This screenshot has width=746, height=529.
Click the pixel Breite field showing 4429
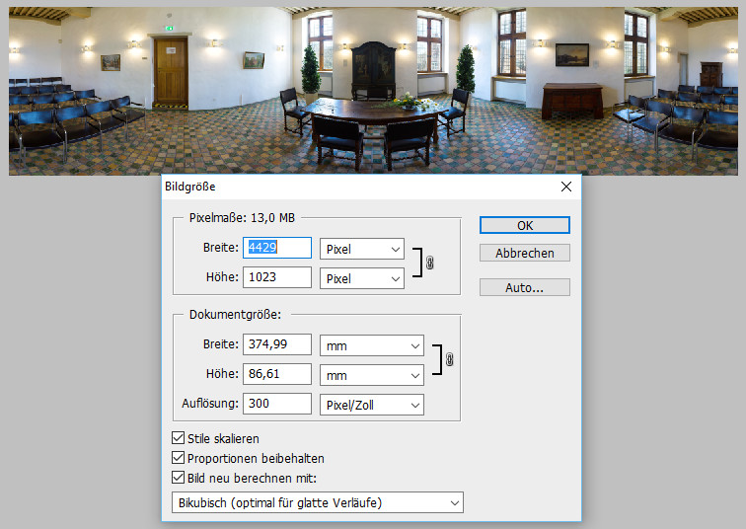click(277, 249)
